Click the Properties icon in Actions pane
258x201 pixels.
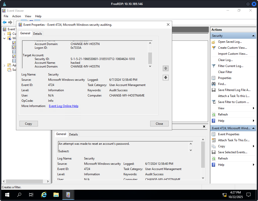tap(213, 78)
